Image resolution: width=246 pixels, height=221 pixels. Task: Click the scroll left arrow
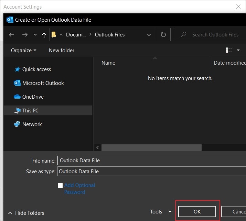[98, 147]
